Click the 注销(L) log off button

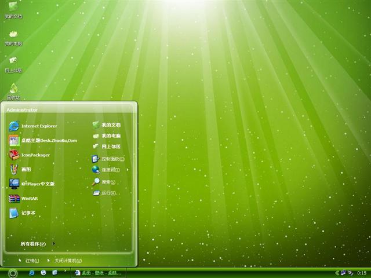(28, 261)
